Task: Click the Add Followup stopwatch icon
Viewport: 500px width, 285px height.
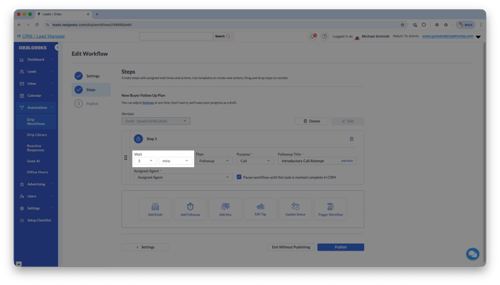Action: tap(190, 207)
